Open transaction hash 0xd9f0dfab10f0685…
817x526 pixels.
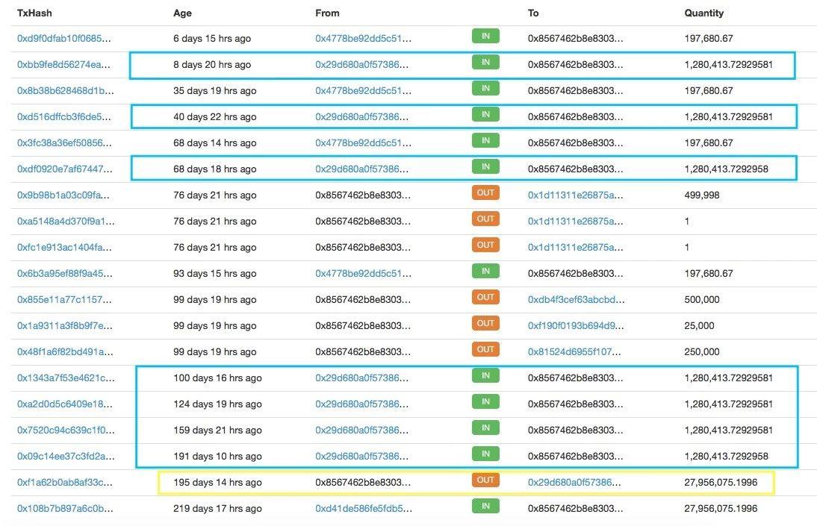coord(63,39)
